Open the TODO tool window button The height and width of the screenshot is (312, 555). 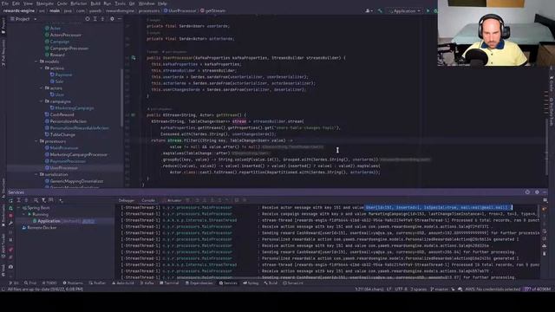click(49, 283)
